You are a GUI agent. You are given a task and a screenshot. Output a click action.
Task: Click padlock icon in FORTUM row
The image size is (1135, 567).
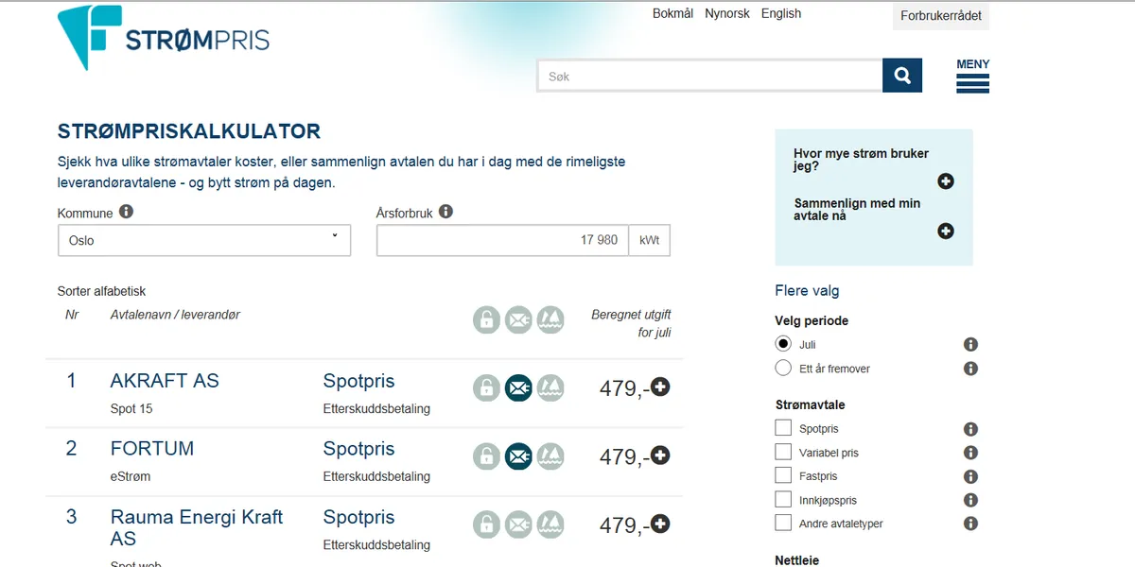[486, 456]
